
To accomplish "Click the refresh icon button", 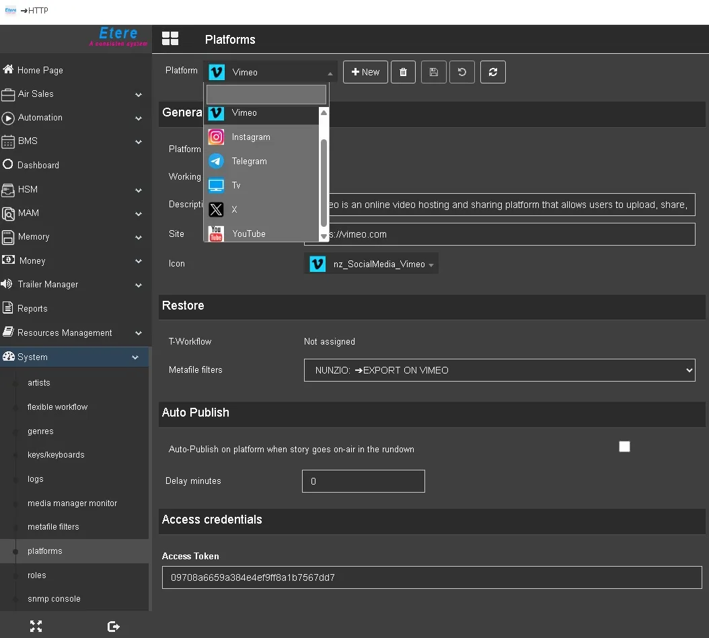I will click(492, 72).
